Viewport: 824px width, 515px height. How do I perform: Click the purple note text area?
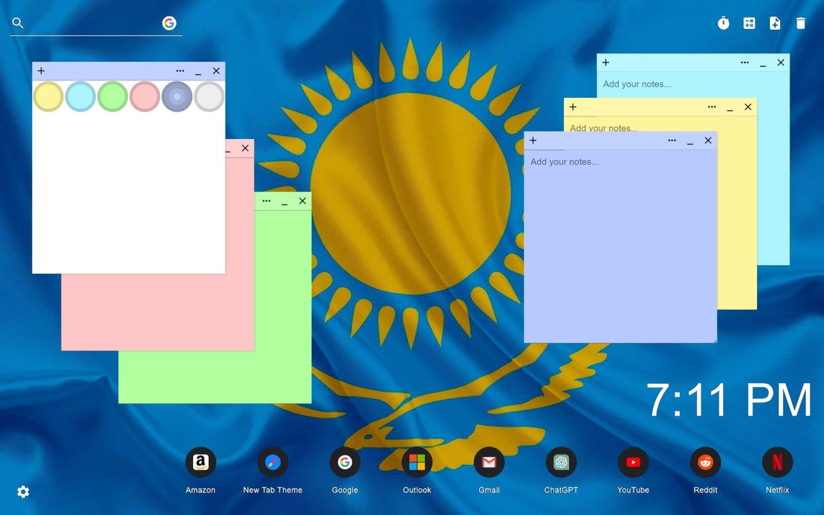pos(621,246)
